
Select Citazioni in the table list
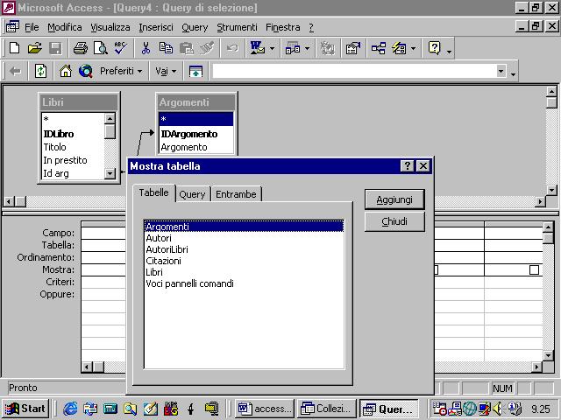[x=244, y=261]
